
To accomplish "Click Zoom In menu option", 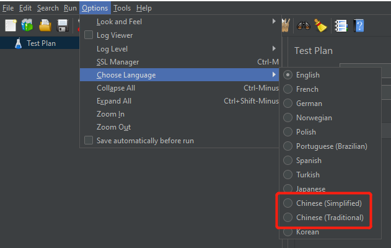I will pos(111,114).
